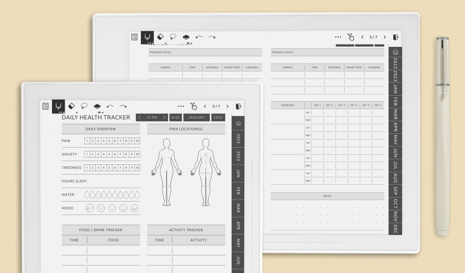Toggle touch gesture icon on back tablet
465x273 pixels.
point(351,37)
